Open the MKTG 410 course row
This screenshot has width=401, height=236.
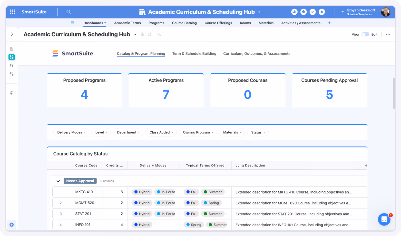point(84,192)
